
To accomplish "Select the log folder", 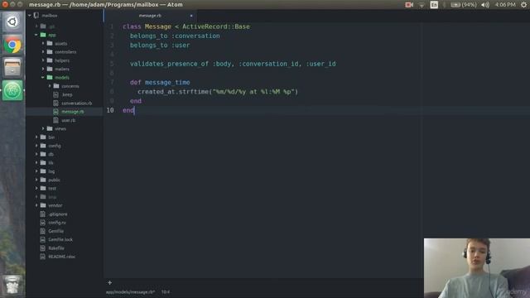I will (x=51, y=171).
